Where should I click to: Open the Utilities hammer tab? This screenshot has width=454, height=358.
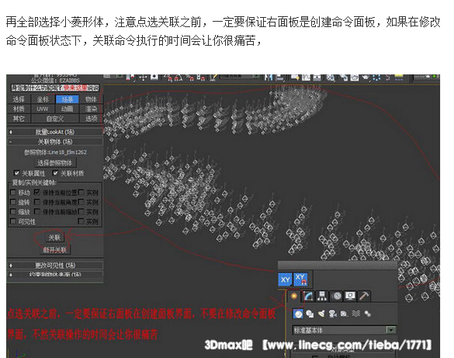click(364, 296)
